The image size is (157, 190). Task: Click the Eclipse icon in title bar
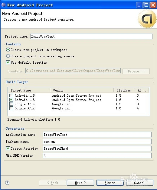point(4,5)
